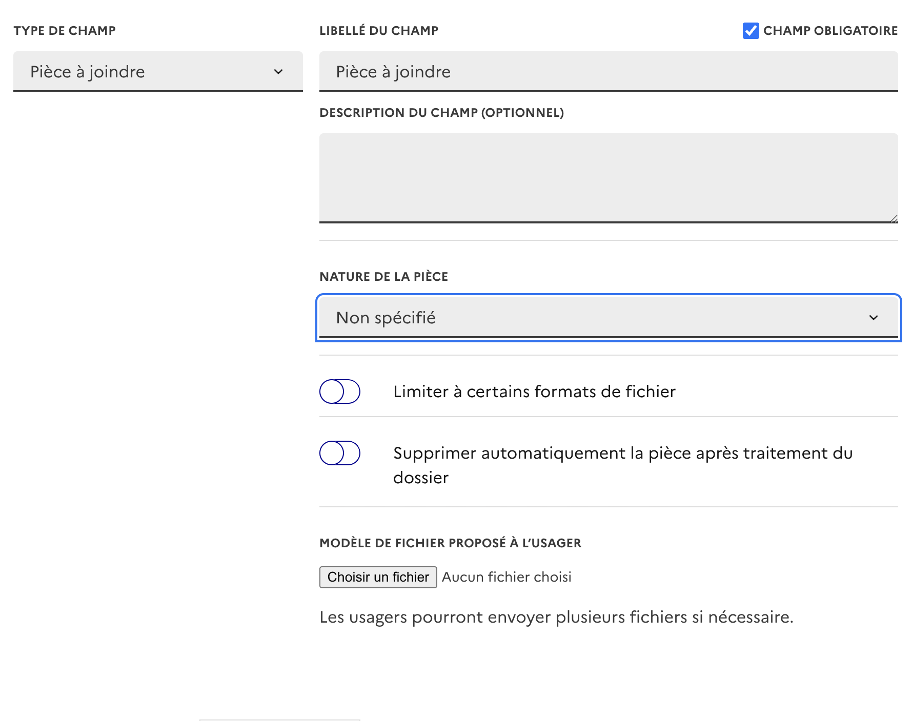Click the 'Supprimer automatiquement la pièce' label text
912x721 pixels.
click(x=622, y=454)
